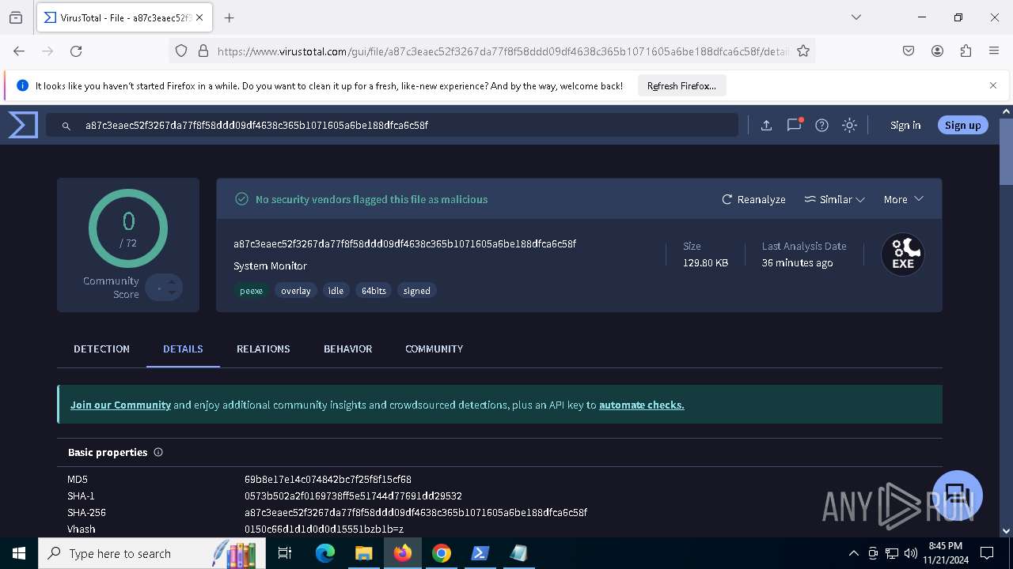Viewport: 1013px width, 569px height.
Task: Click the 64bits tag
Action: click(374, 291)
